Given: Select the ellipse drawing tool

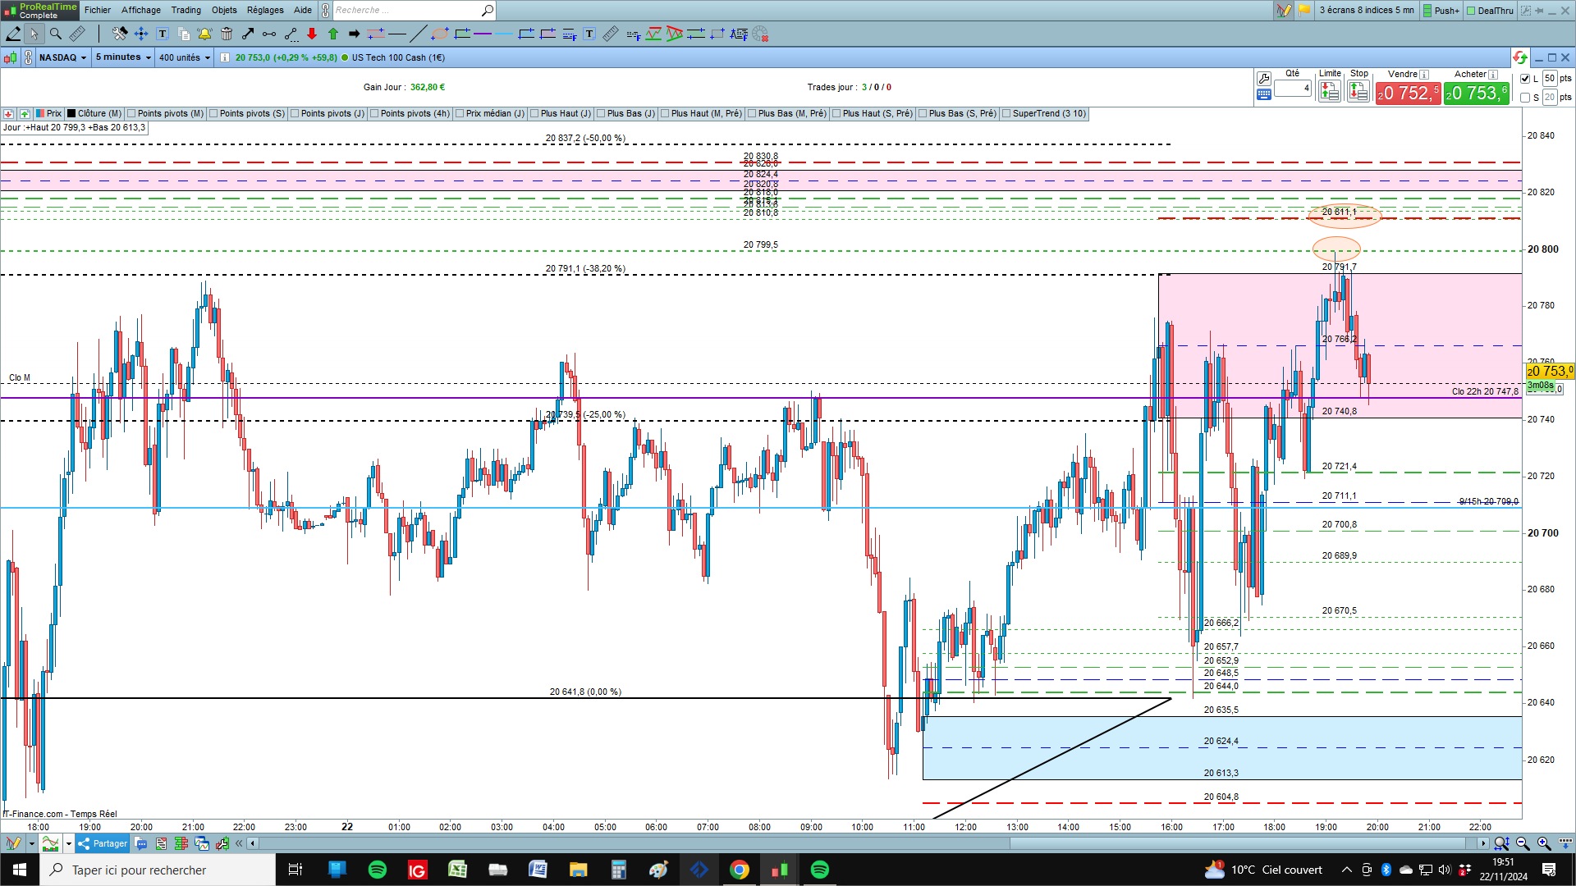Looking at the screenshot, I should pos(440,34).
